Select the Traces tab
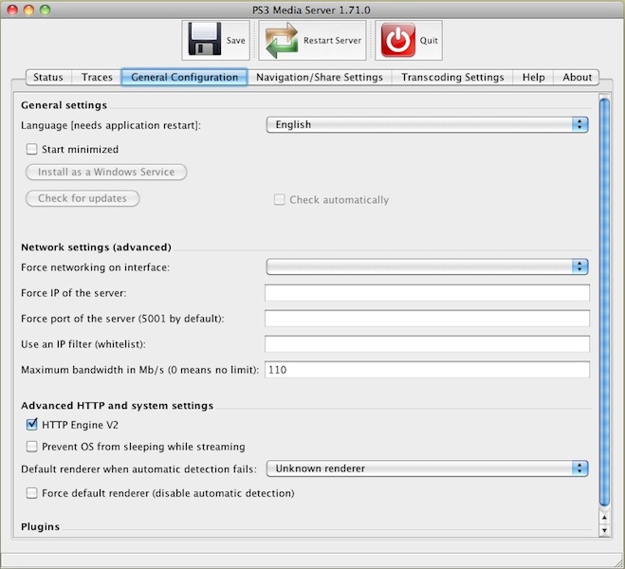The width and height of the screenshot is (625, 569). click(x=97, y=77)
